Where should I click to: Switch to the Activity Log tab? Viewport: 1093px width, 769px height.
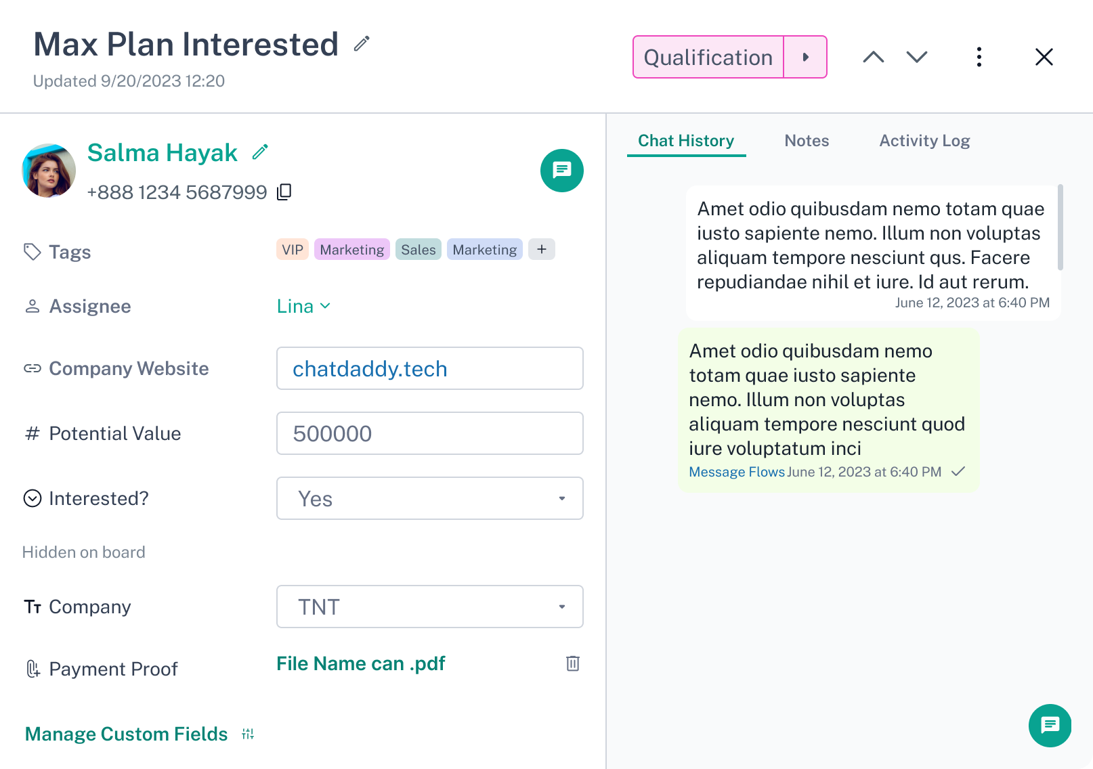coord(924,141)
